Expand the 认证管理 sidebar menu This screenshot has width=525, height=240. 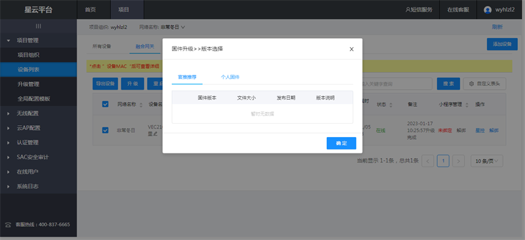(39, 142)
